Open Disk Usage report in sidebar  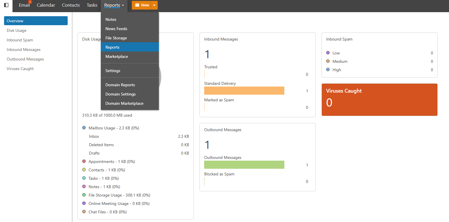[x=17, y=30]
